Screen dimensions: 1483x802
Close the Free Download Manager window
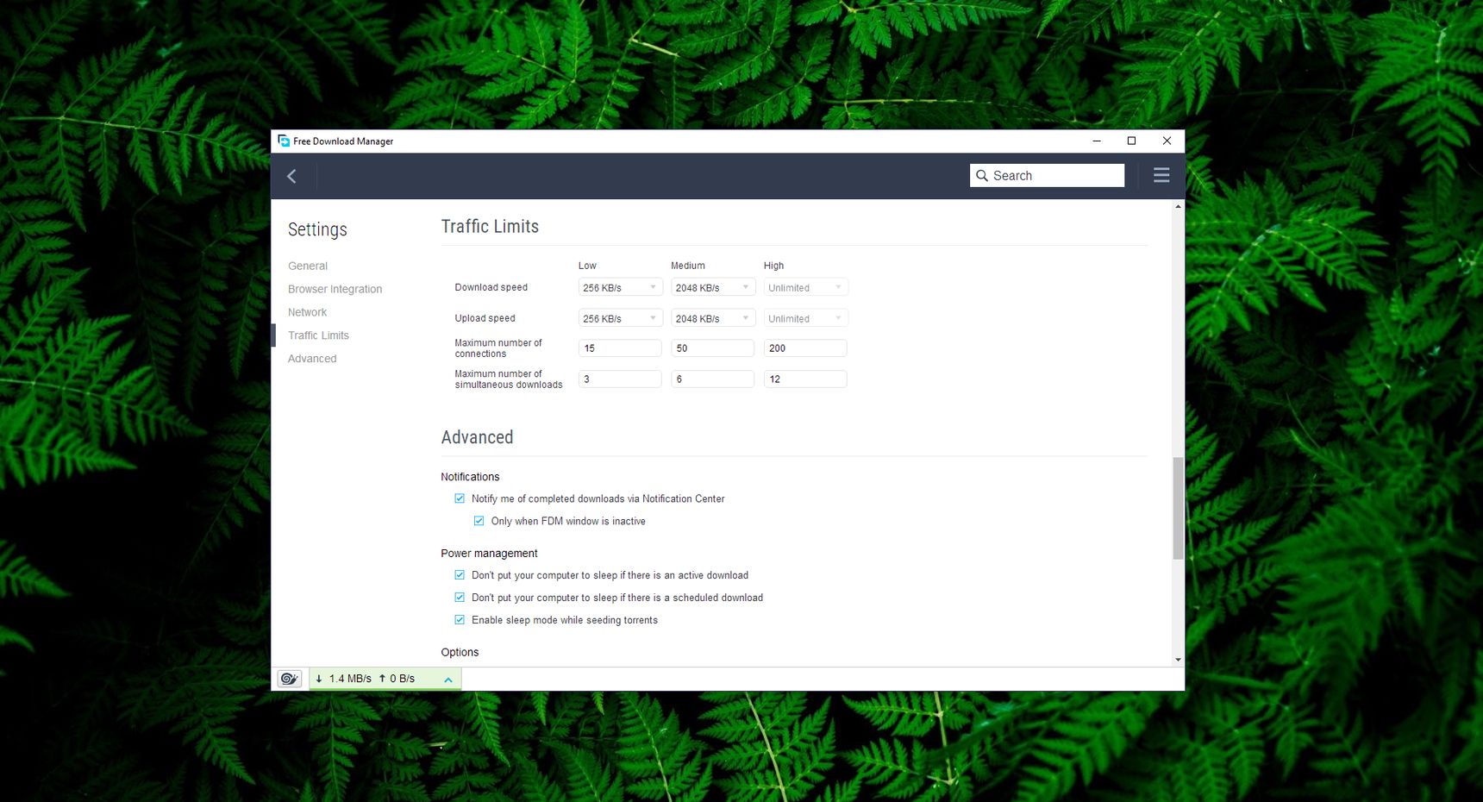click(x=1167, y=141)
